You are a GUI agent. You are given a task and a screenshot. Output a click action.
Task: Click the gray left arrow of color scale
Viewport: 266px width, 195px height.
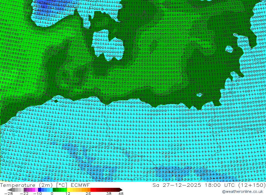[x=10, y=190]
